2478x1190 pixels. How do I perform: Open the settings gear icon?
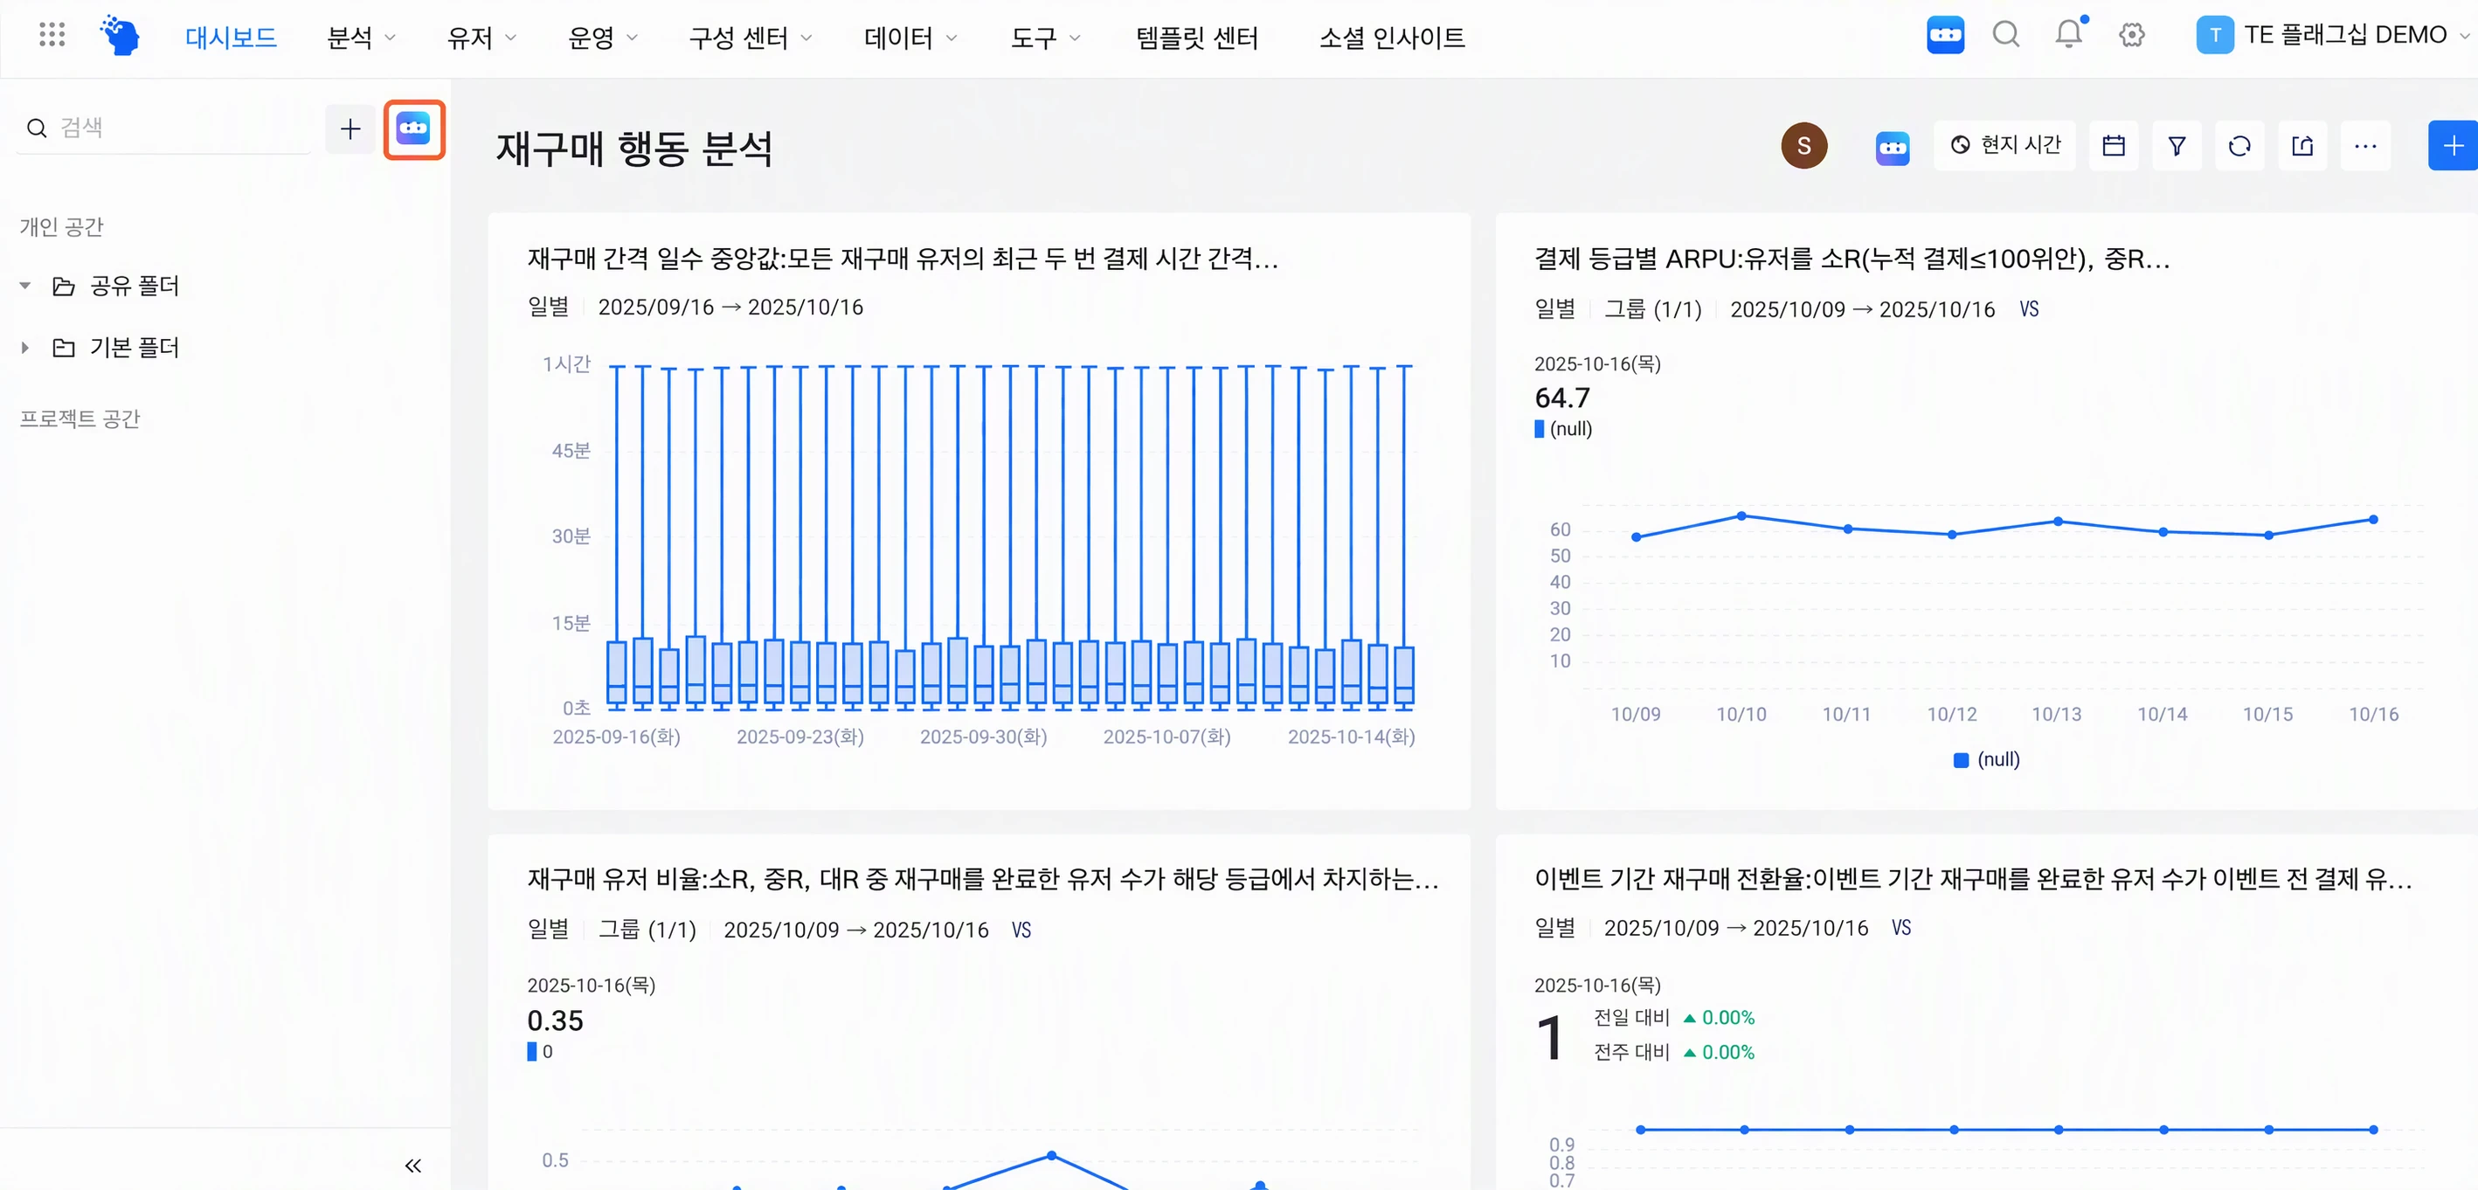click(2131, 36)
